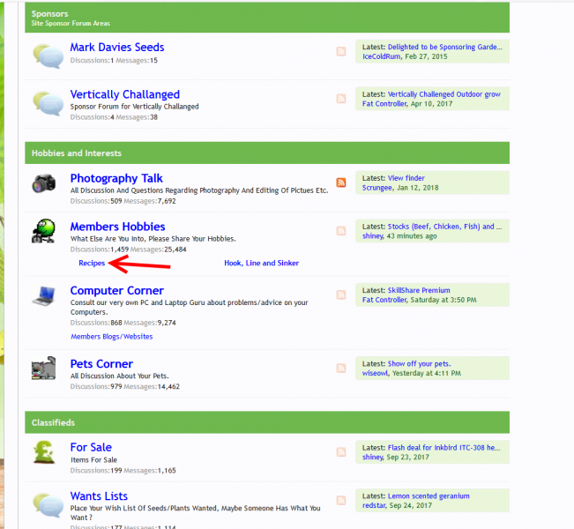Open the Hobbies and Interests category header
Screen dimensions: 574x529
77,153
